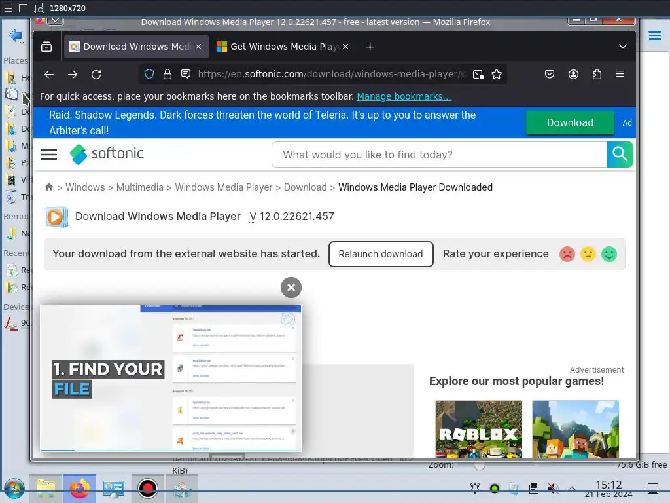The width and height of the screenshot is (670, 503).
Task: Click show desktop button in taskbar
Action: tap(653, 489)
